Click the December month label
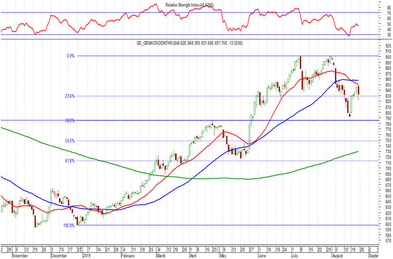 coord(59,256)
